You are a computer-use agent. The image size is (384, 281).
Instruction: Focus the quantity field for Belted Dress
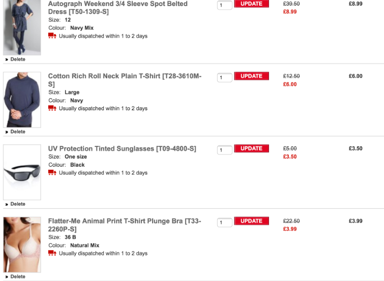coord(224,5)
